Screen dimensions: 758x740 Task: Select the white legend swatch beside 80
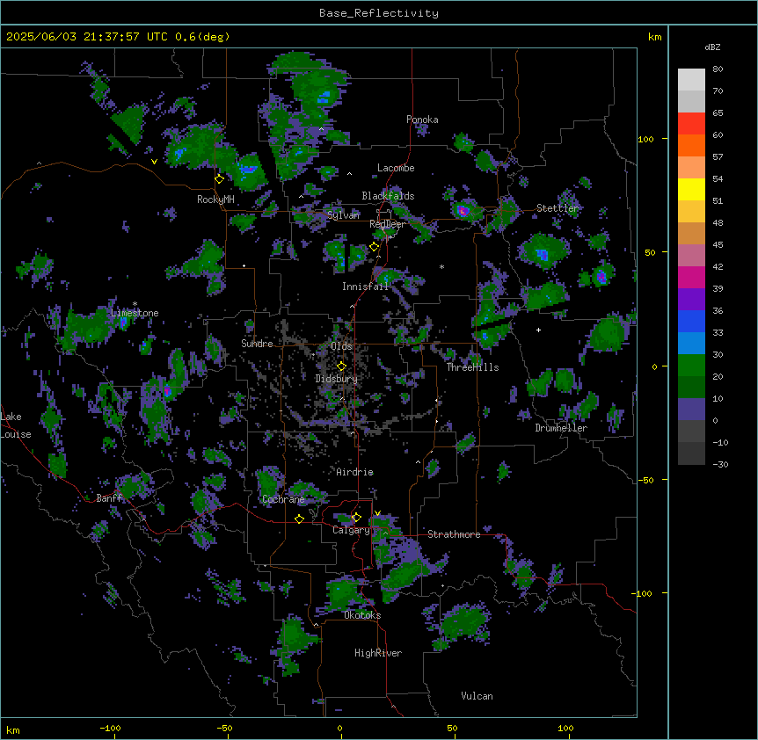[x=691, y=79]
